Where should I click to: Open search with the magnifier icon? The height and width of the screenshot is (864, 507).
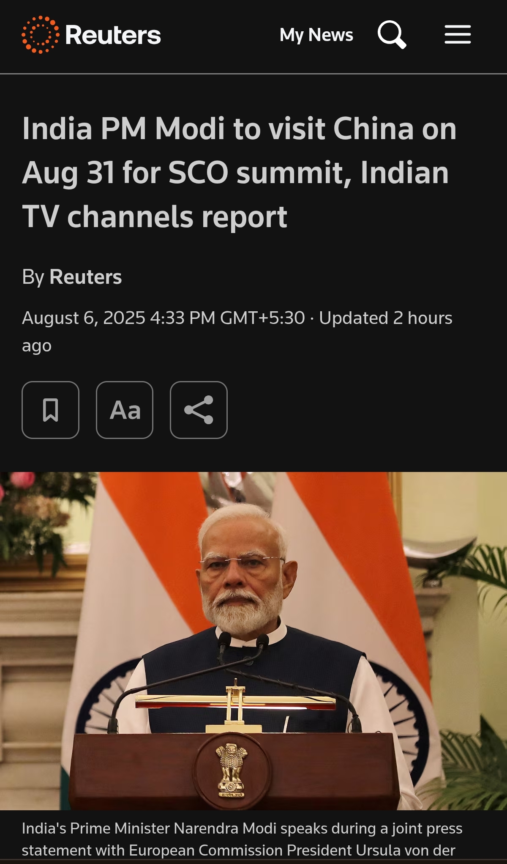pyautogui.click(x=392, y=35)
